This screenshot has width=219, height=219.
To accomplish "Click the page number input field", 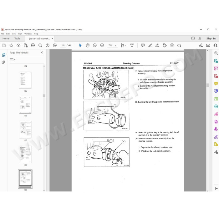I will [63, 45].
